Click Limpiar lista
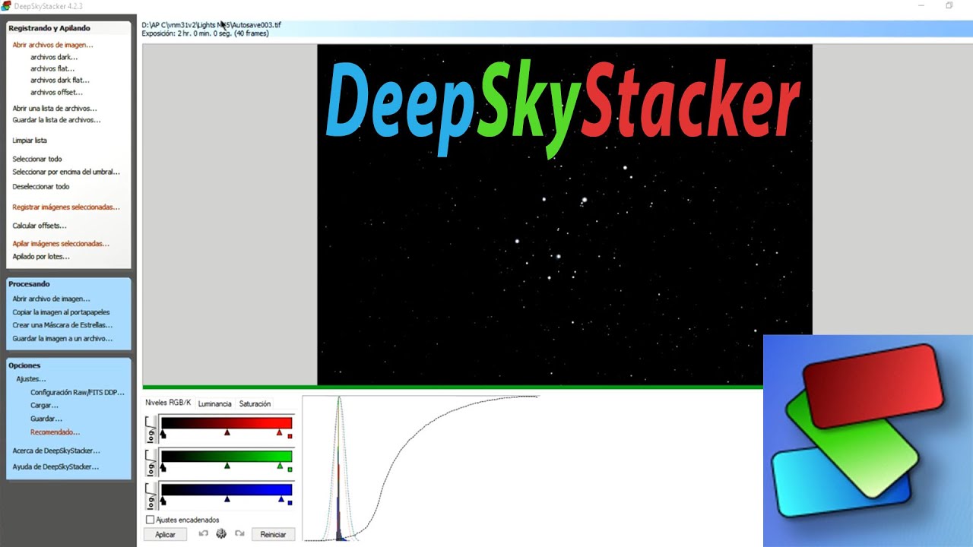Viewport: 973px width, 547px height. pyautogui.click(x=30, y=140)
